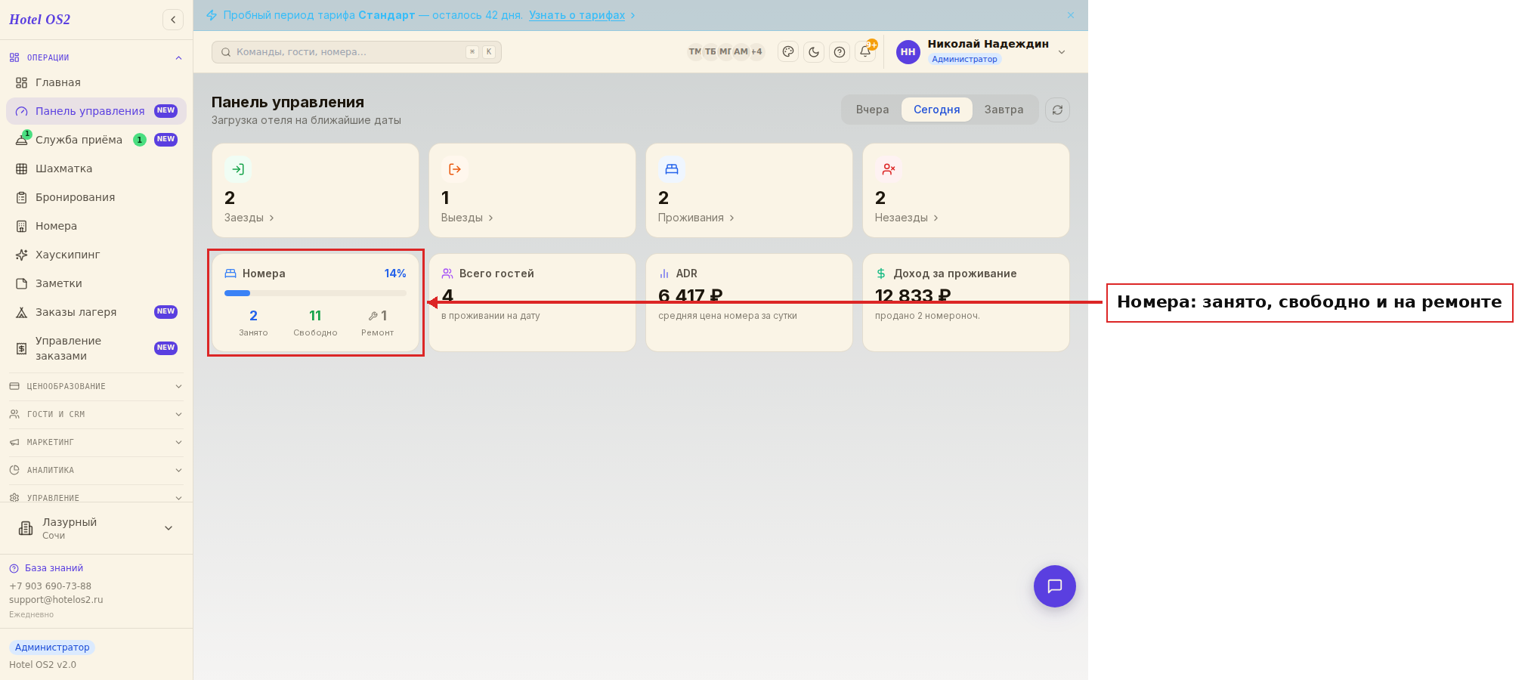This screenshot has height=680, width=1531.
Task: Open the color theme palette icon
Action: tap(788, 52)
